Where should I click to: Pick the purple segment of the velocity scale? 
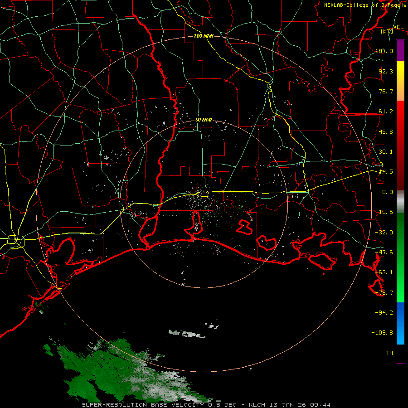(400, 50)
